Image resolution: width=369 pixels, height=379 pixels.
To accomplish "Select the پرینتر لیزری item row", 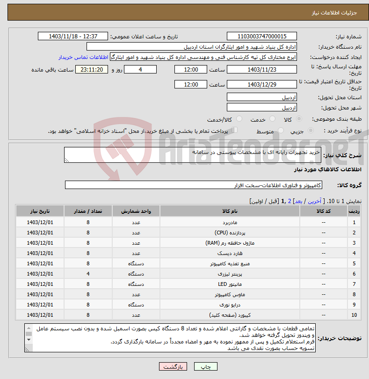I will (x=188, y=274).
